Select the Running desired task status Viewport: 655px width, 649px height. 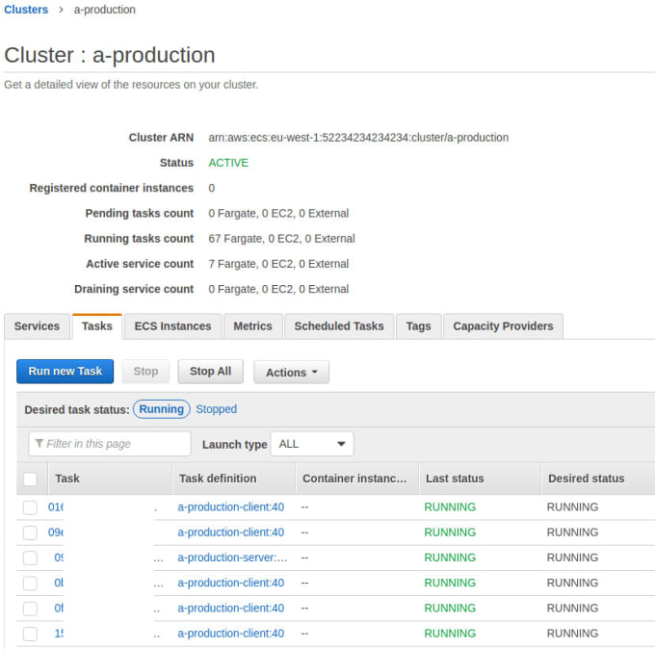coord(161,409)
